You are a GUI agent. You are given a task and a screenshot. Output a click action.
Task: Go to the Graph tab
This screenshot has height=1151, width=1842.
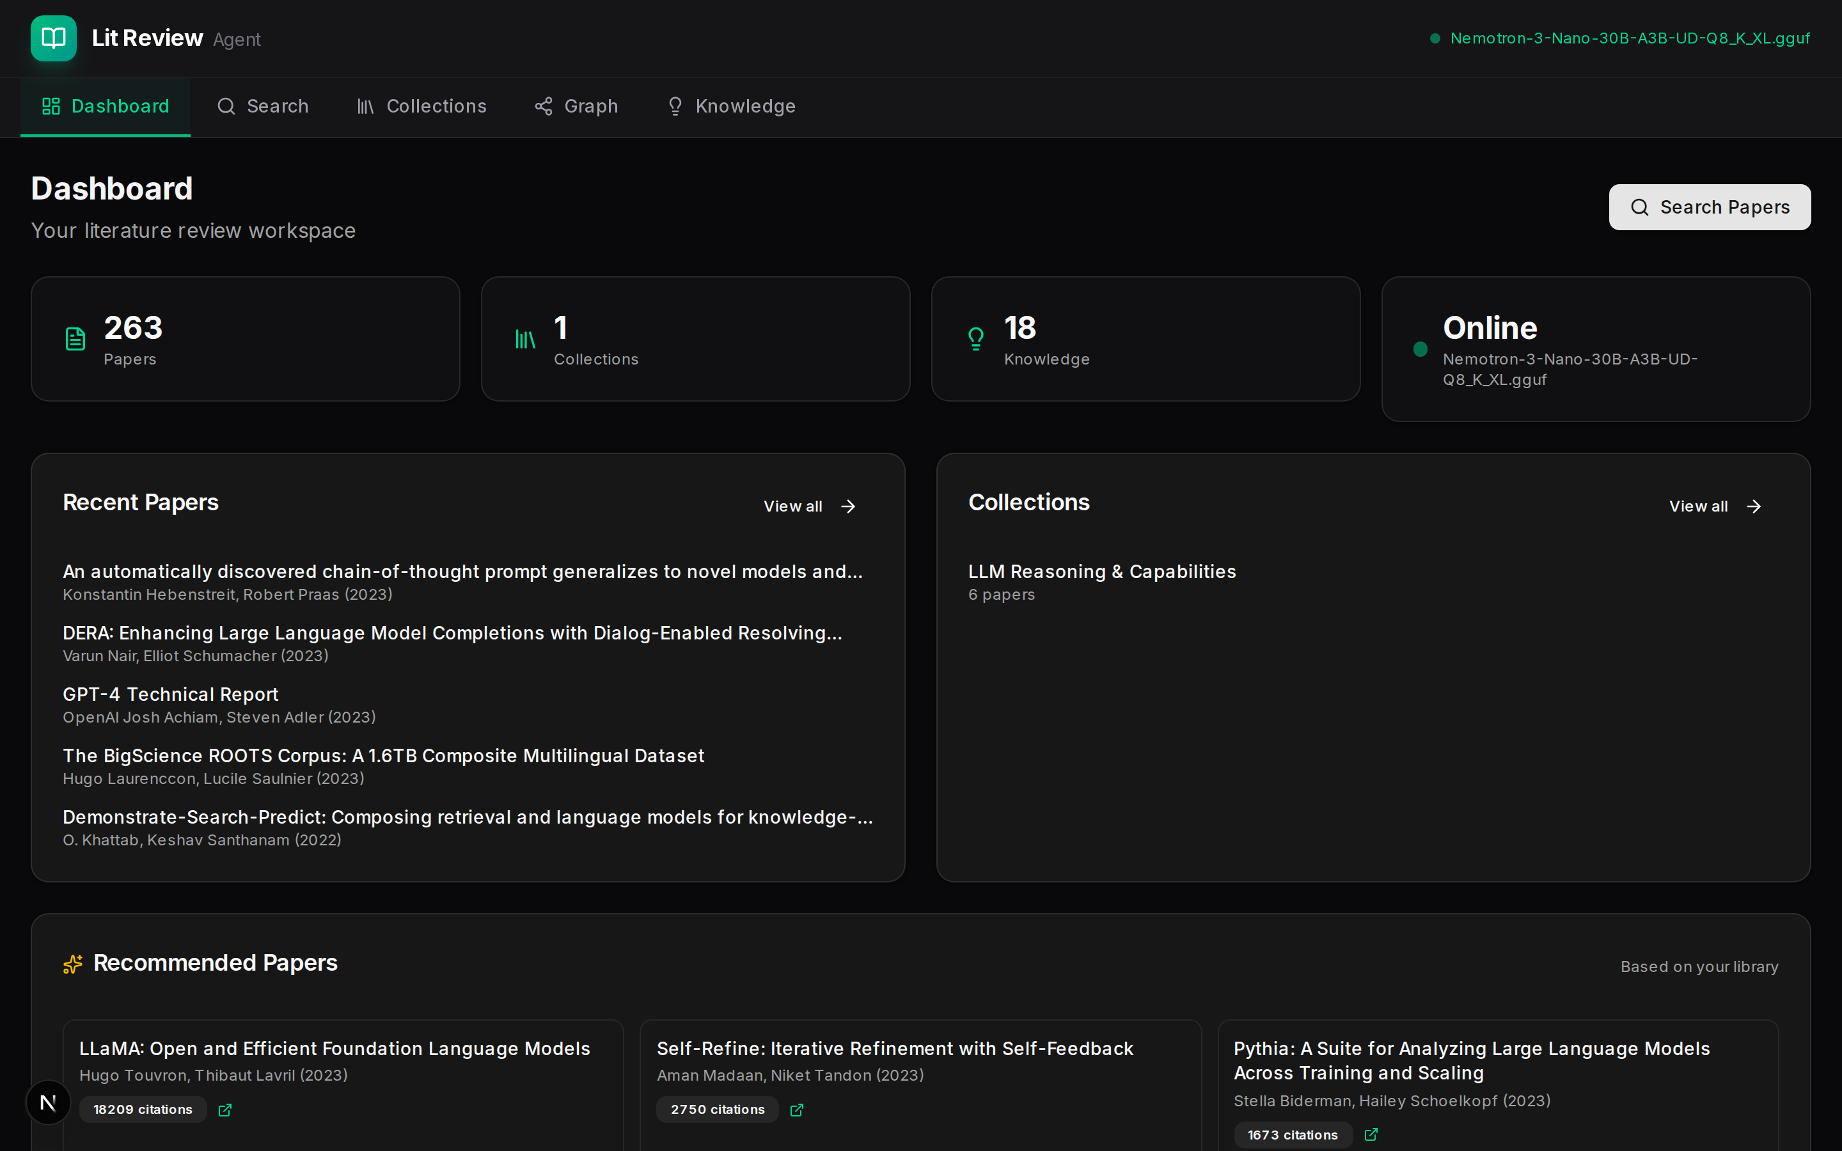click(576, 107)
